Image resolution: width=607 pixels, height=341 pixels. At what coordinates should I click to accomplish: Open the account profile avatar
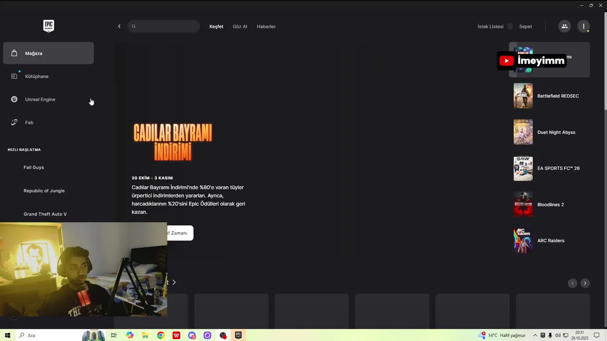[x=584, y=27]
